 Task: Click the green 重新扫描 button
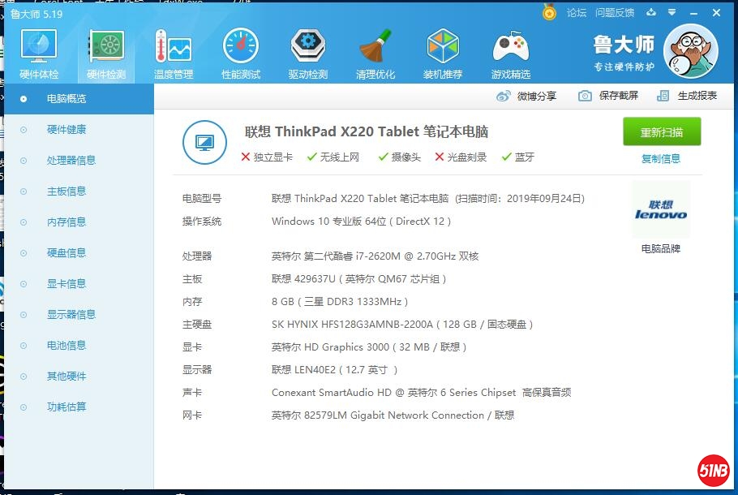pyautogui.click(x=662, y=132)
